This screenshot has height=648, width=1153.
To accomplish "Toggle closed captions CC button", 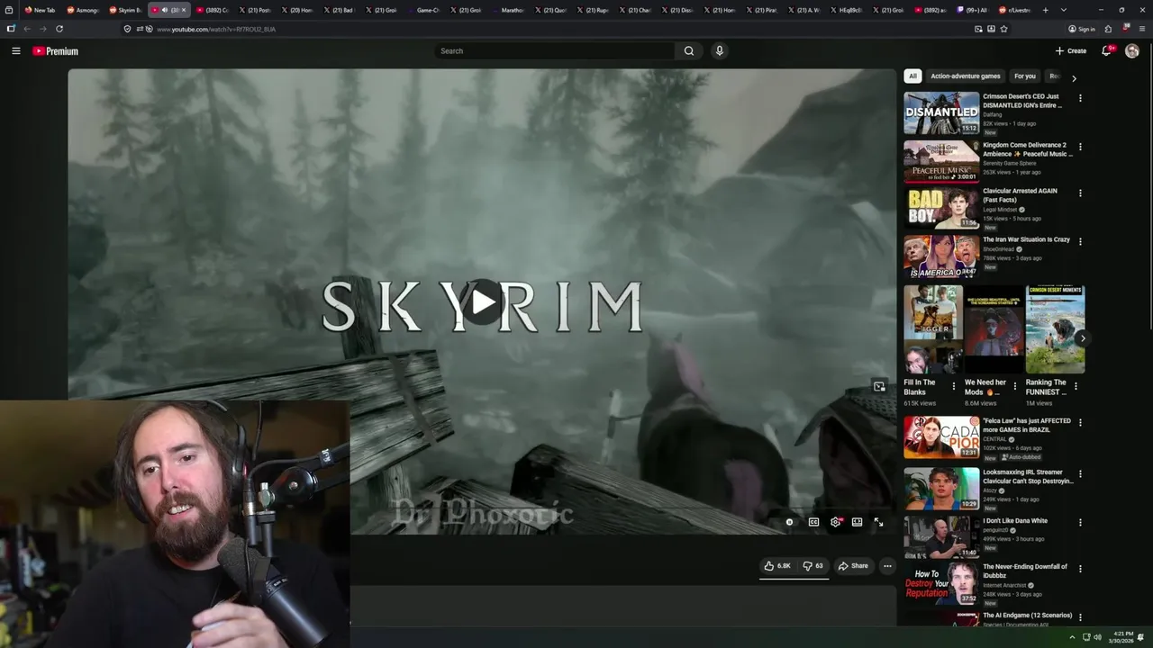I will pyautogui.click(x=813, y=522).
